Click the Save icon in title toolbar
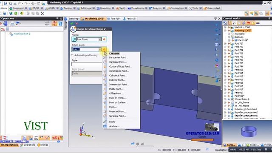The image size is (272, 153). (x=6, y=3)
